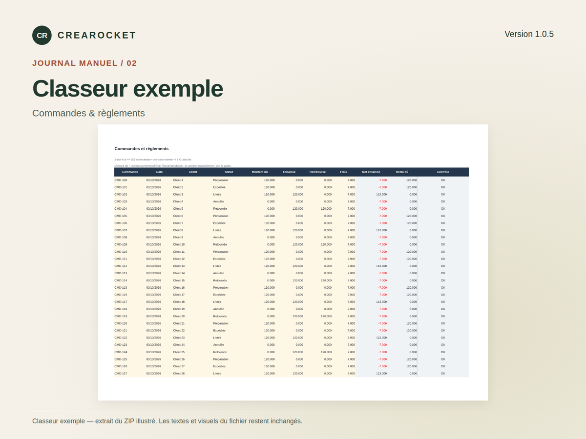Click the OK control cell in row CMD-126
The height and width of the screenshot is (439, 586).
(443, 366)
